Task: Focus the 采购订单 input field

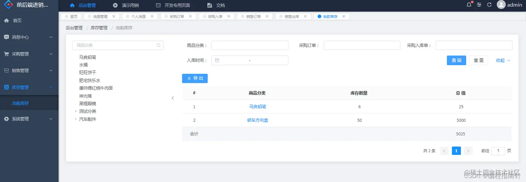Action: coord(362,45)
